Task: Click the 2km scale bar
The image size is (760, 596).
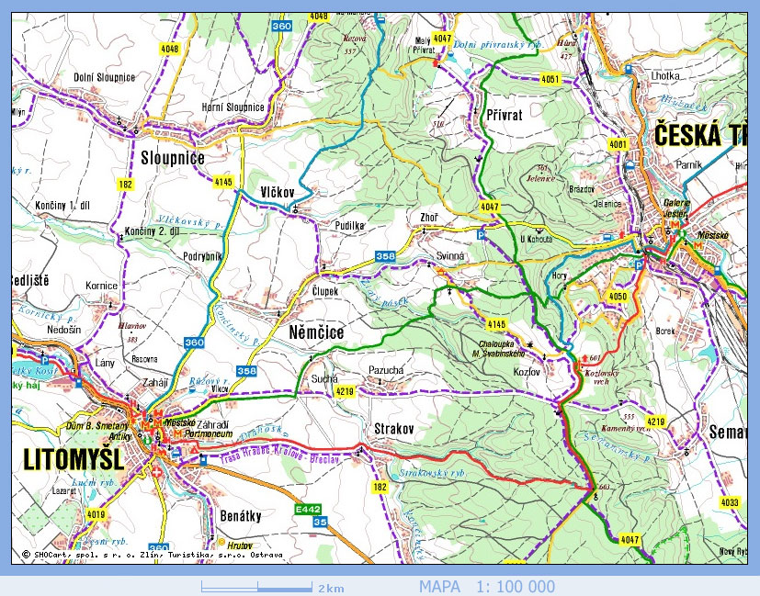Action: [257, 588]
